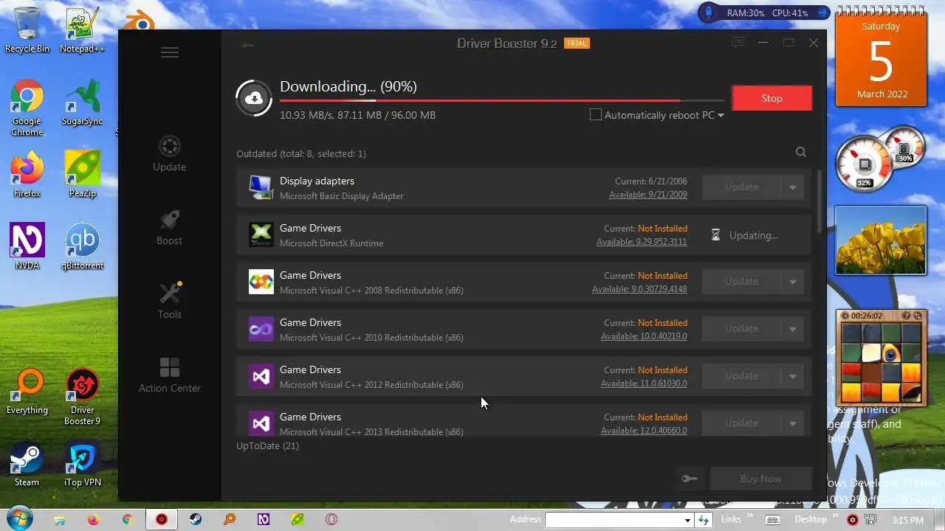Click the Steam icon in the taskbar
This screenshot has width=945, height=531.
[196, 519]
